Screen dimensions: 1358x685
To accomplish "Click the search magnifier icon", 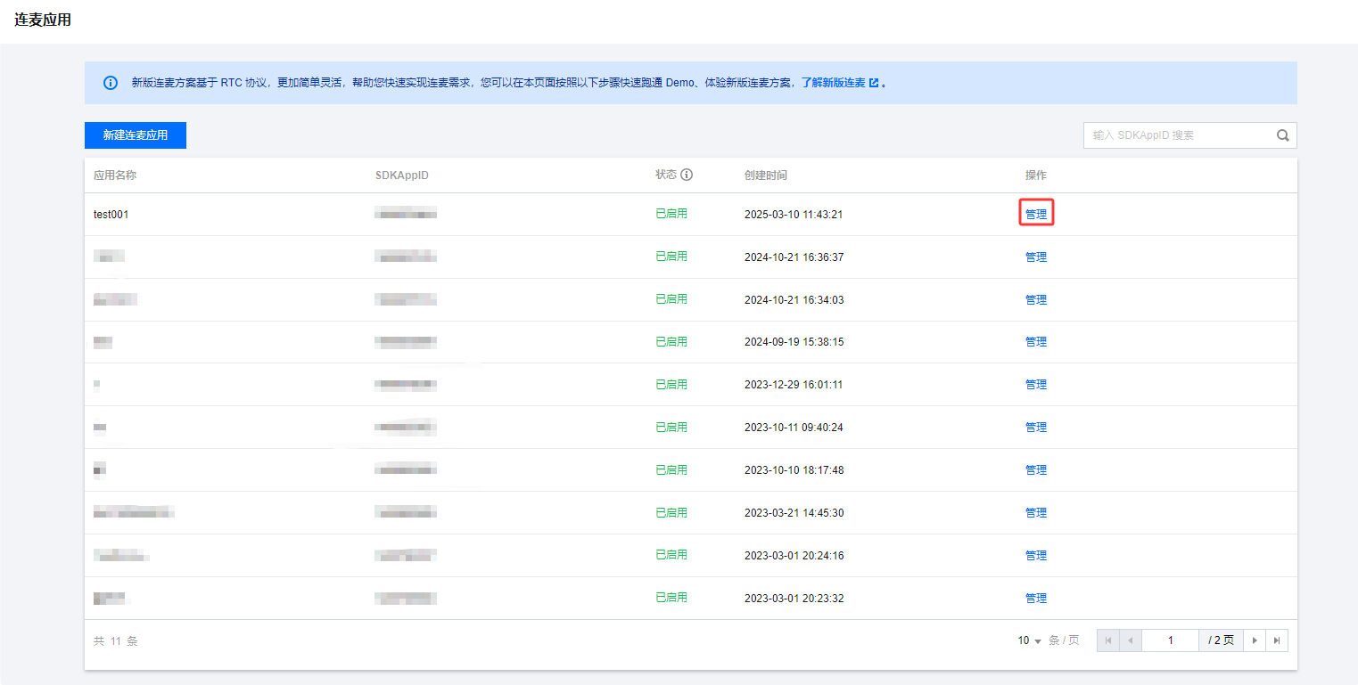I will [1282, 135].
